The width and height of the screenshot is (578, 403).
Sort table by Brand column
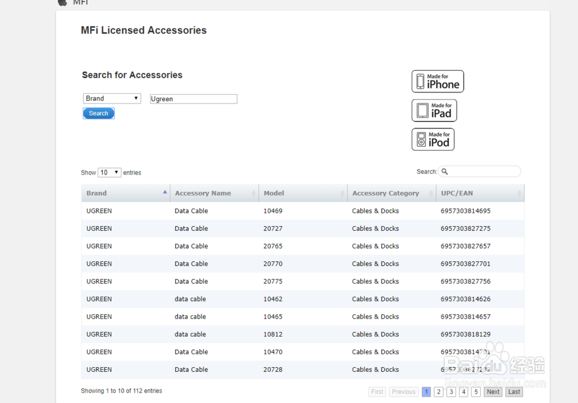(125, 193)
